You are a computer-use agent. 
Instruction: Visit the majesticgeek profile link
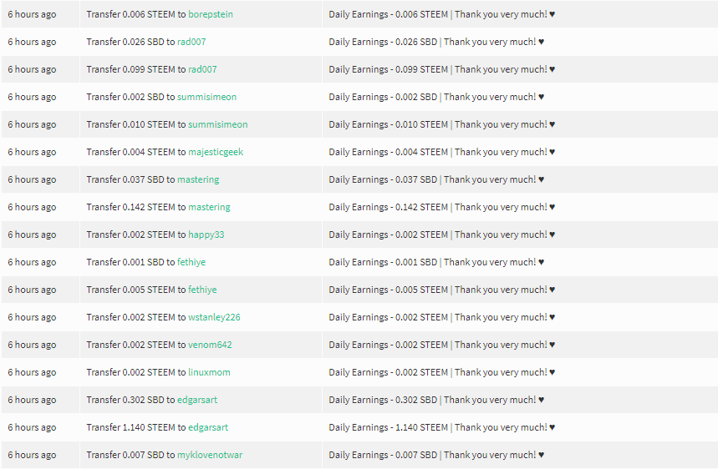(x=216, y=152)
